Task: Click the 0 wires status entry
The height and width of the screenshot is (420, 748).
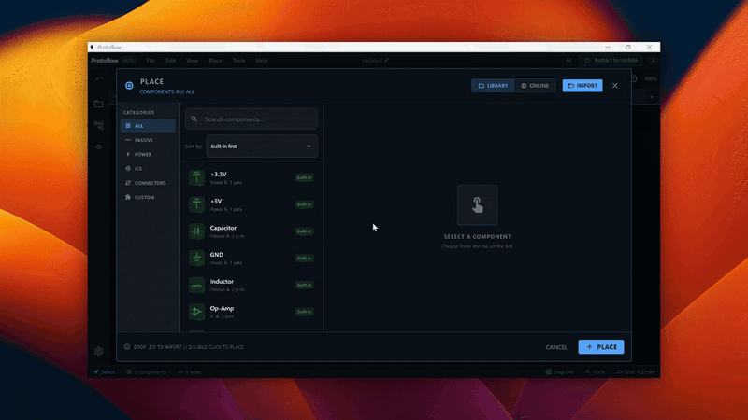Action: pos(190,371)
